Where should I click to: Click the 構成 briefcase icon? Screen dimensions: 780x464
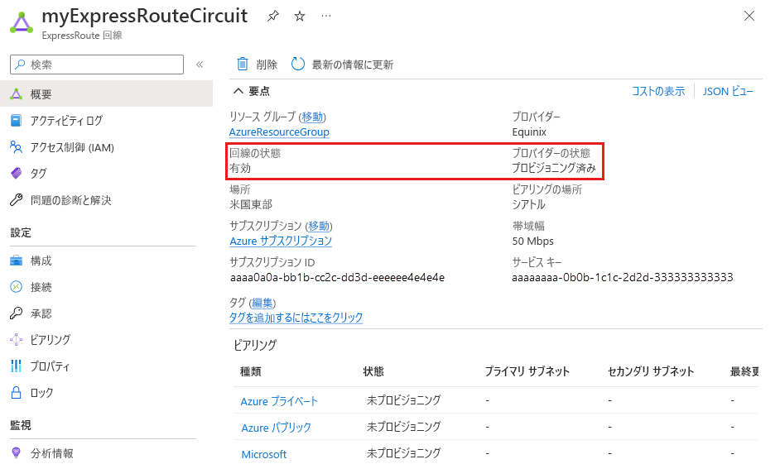(16, 261)
